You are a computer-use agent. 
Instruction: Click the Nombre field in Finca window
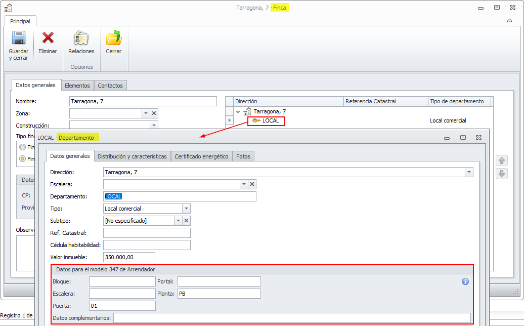[143, 101]
